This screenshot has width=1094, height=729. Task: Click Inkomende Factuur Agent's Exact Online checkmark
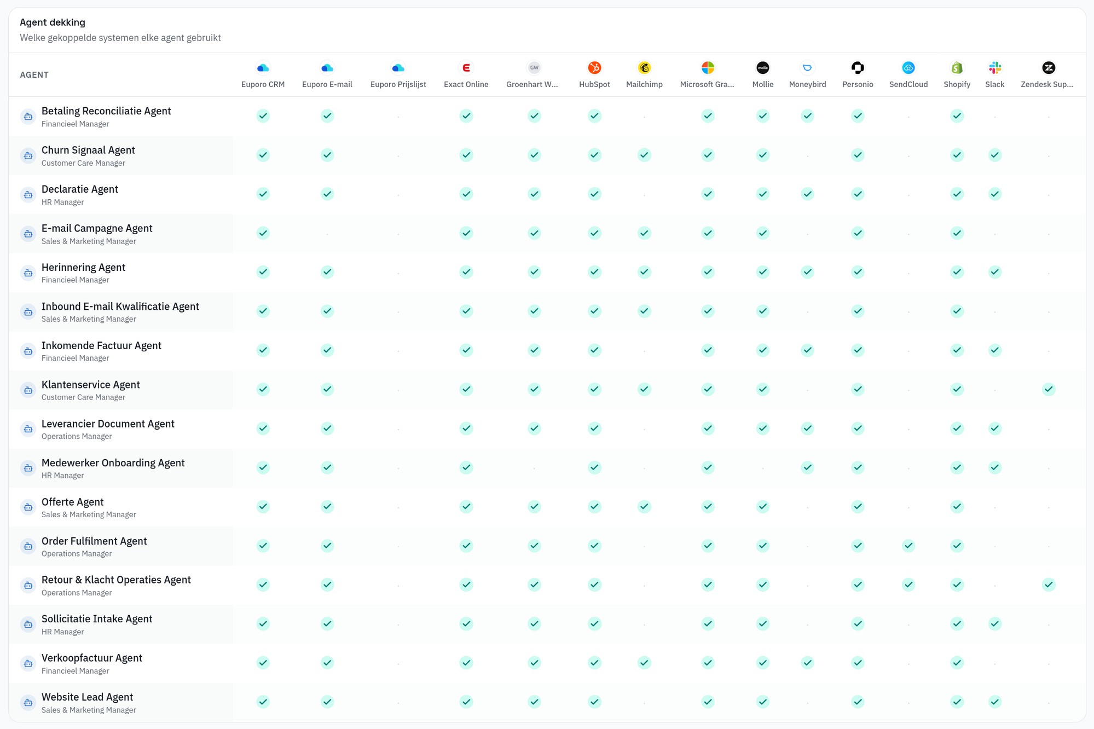tap(466, 350)
